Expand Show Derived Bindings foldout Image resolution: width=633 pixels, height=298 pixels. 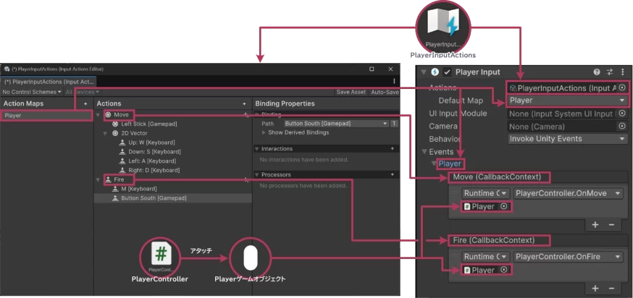[265, 133]
